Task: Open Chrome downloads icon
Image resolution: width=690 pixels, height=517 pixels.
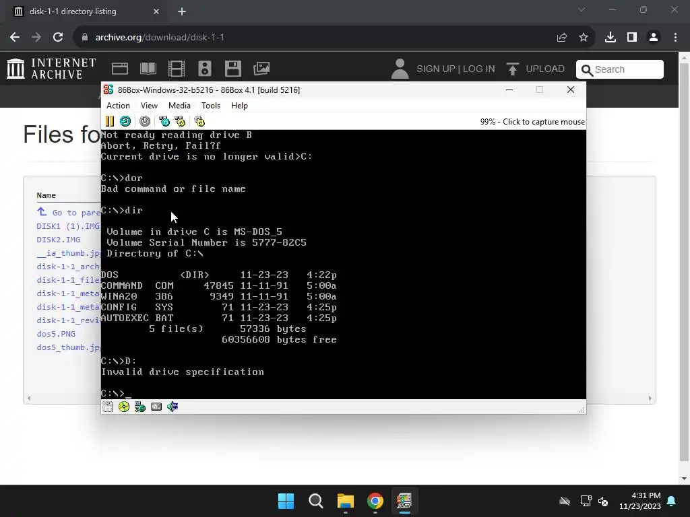Action: tap(610, 38)
